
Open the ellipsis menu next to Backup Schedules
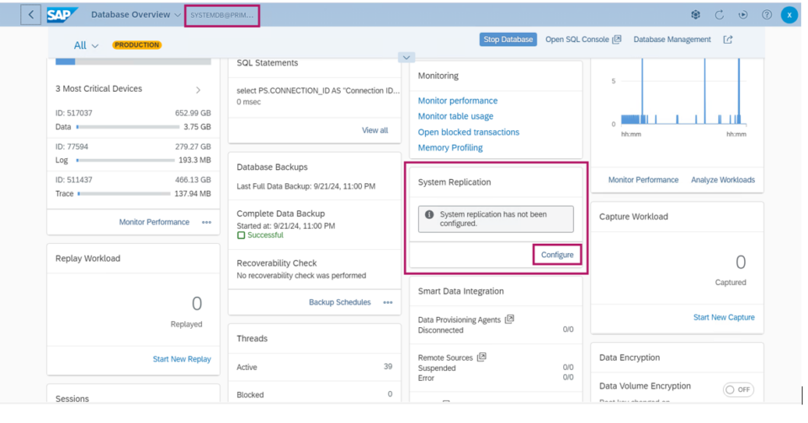[x=388, y=303]
